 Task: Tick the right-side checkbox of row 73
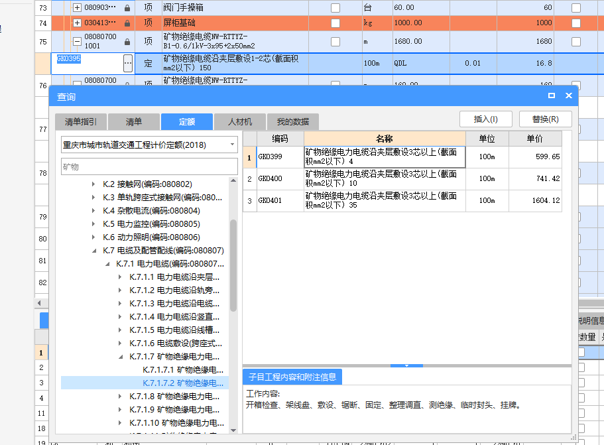[x=576, y=8]
